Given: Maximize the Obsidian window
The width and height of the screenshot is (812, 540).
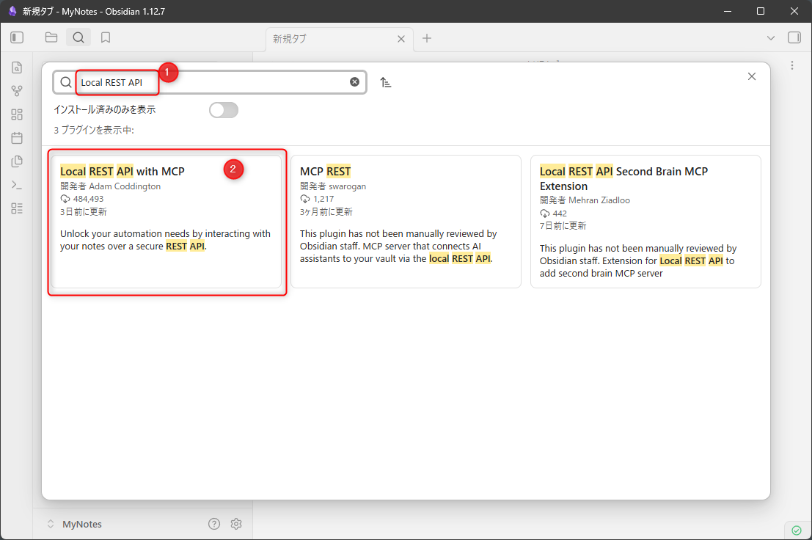Looking at the screenshot, I should coord(761,12).
